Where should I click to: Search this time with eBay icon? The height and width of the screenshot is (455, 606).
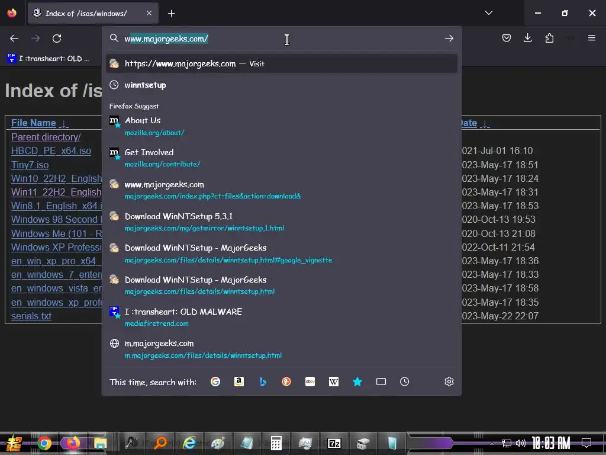tap(310, 382)
